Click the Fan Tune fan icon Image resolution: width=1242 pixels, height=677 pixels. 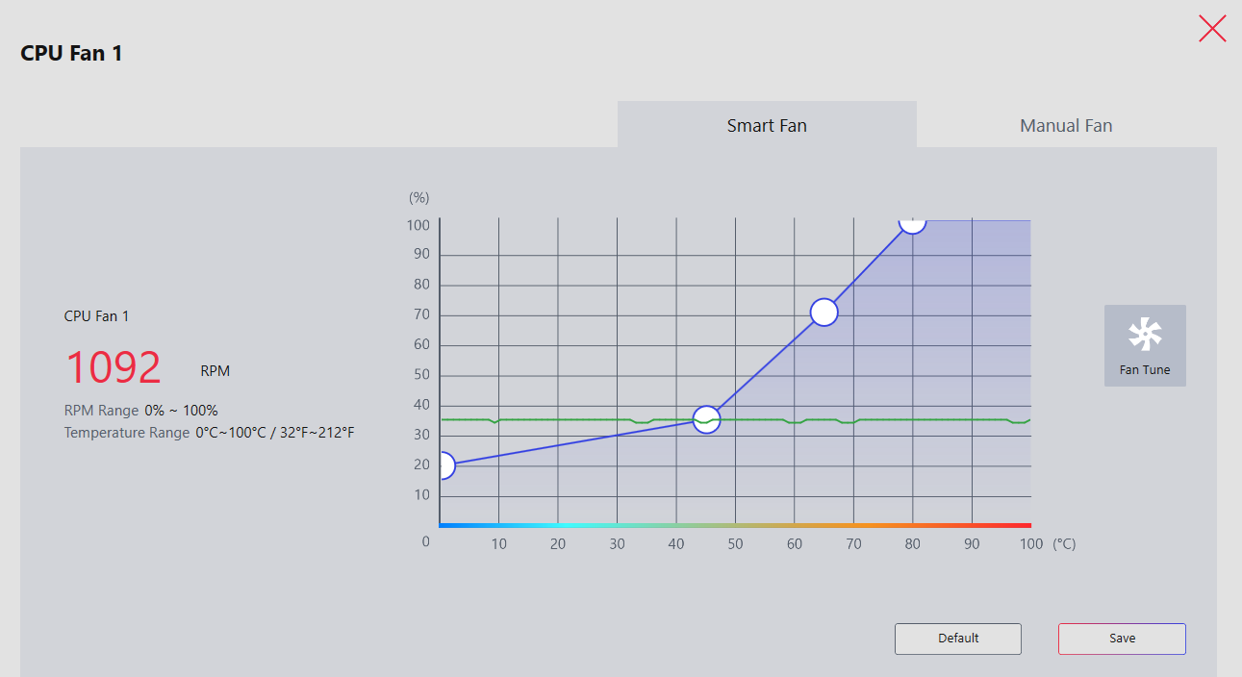1145,336
